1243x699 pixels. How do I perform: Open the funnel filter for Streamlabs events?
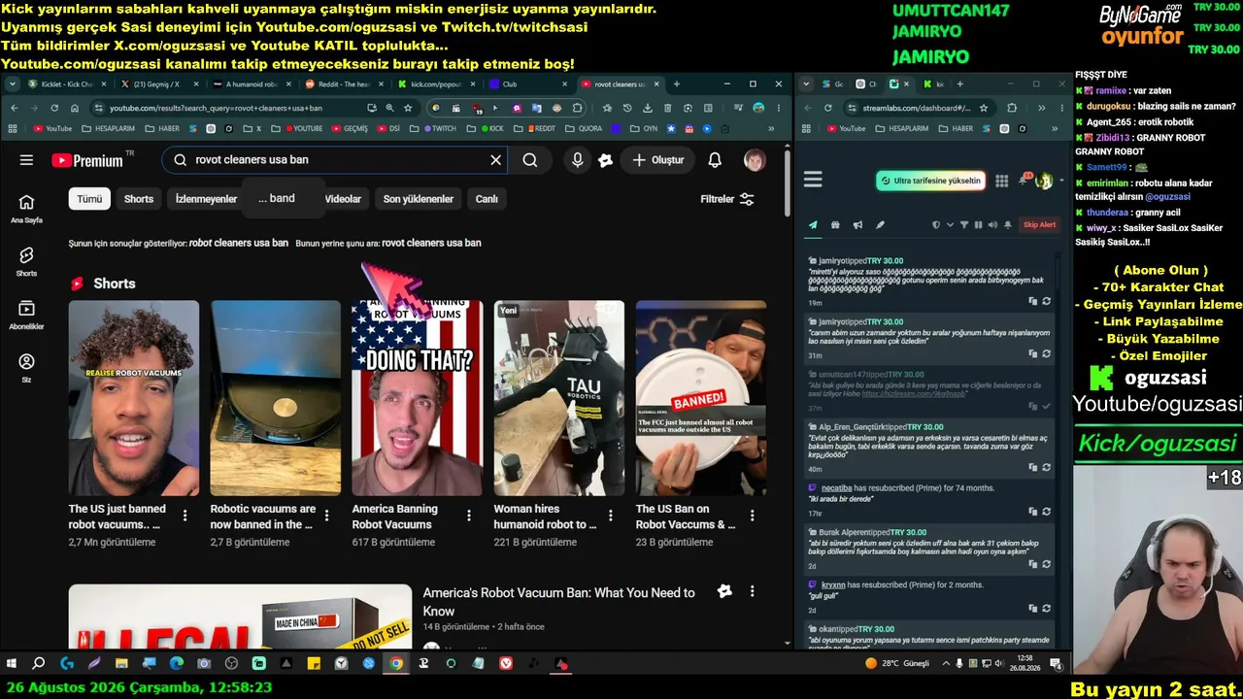click(964, 225)
